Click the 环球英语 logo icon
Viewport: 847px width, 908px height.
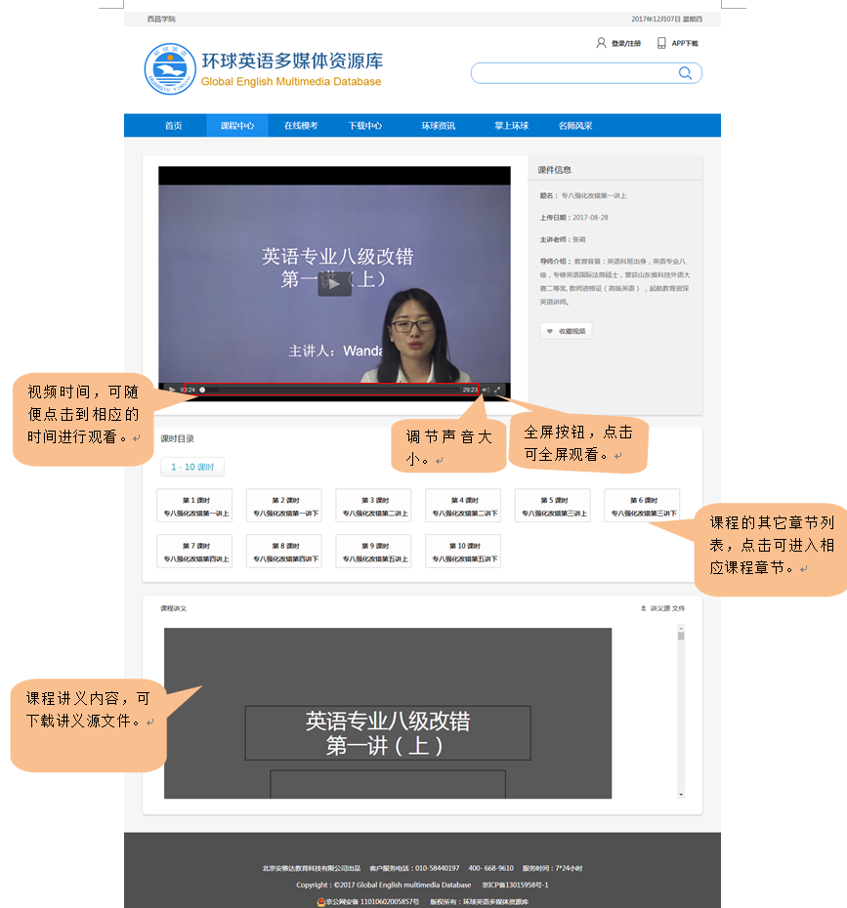[170, 69]
